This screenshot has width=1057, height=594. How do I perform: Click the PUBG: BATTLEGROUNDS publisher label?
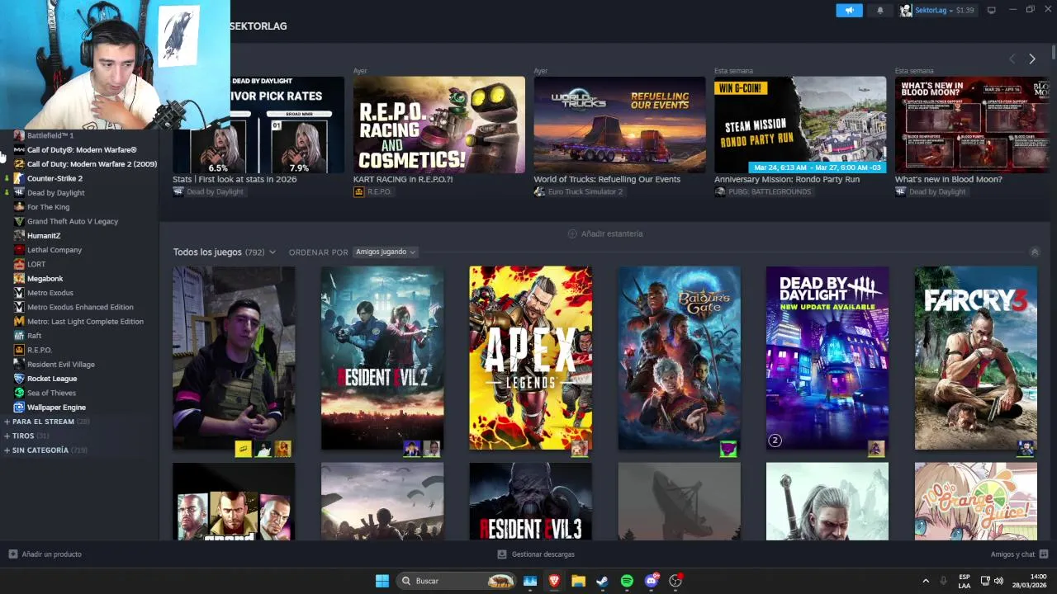point(770,192)
